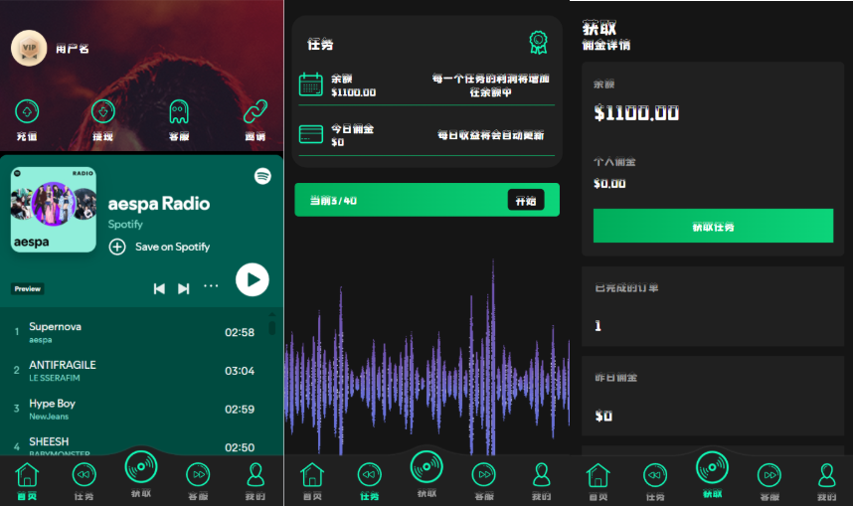Screen dimensions: 853x506
Task: Skip to next track in Spotify player
Action: 184,288
